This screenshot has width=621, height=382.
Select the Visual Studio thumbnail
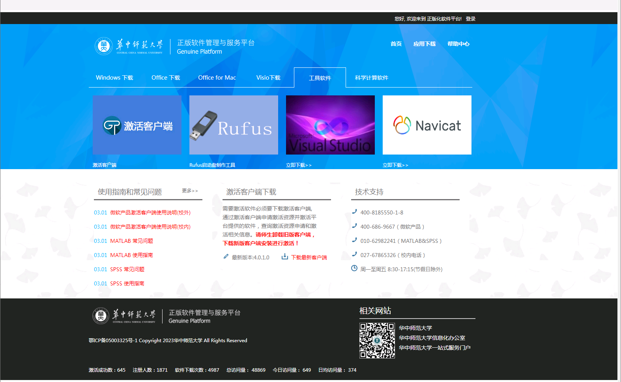click(330, 125)
